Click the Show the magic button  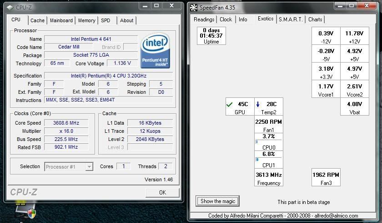pyautogui.click(x=217, y=201)
